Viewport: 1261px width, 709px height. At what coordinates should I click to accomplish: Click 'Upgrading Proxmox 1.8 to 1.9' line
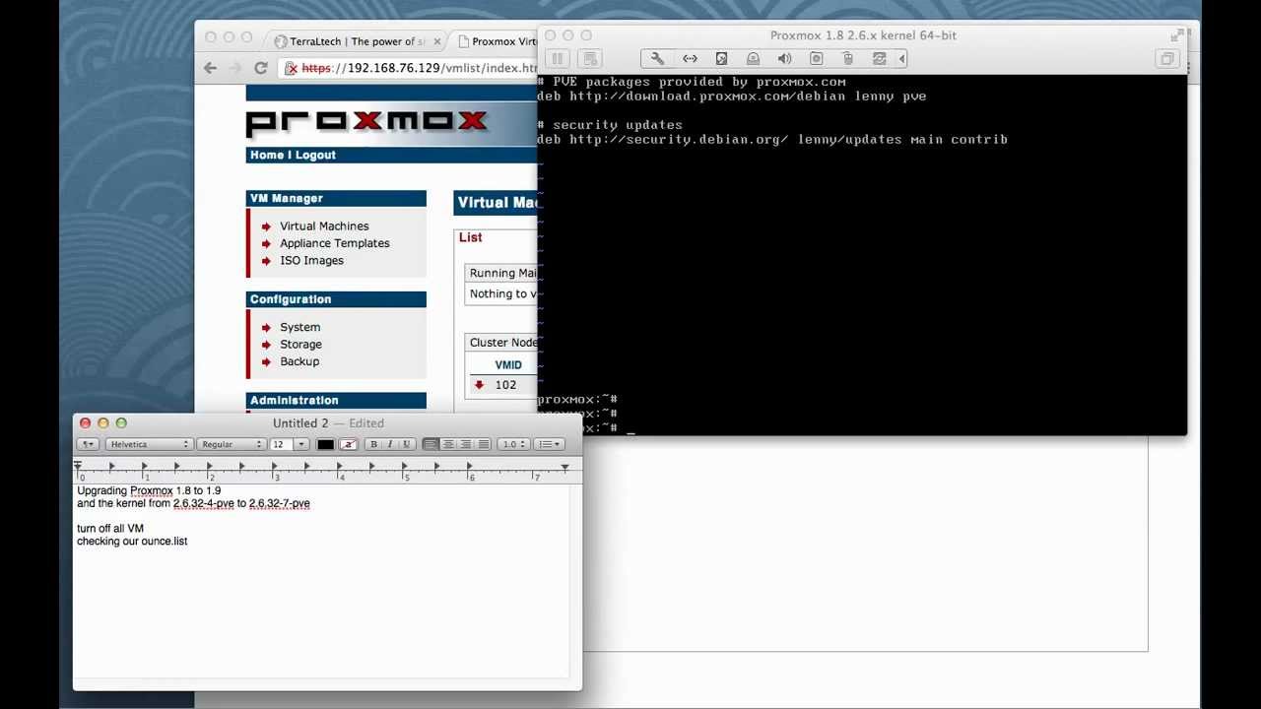click(149, 490)
